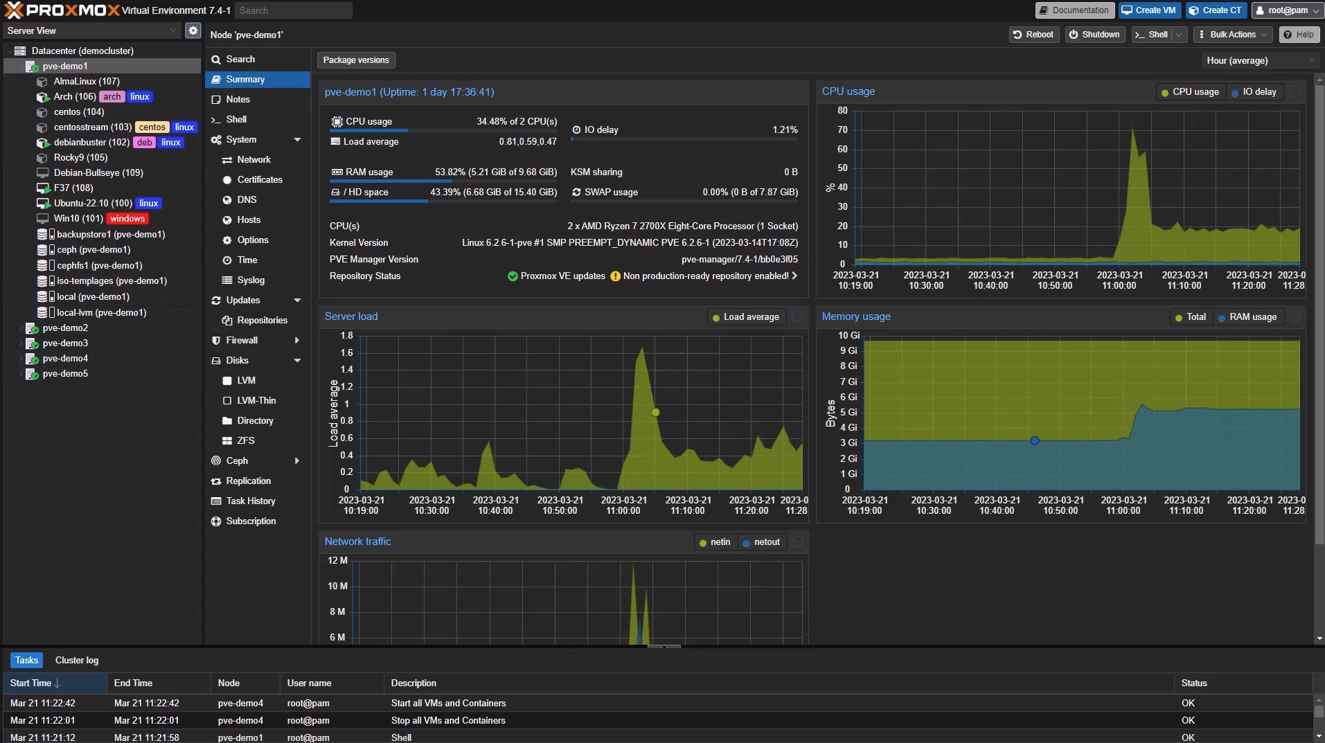Open the Summary menu item
Viewport: 1325px width, 743px height.
point(258,79)
